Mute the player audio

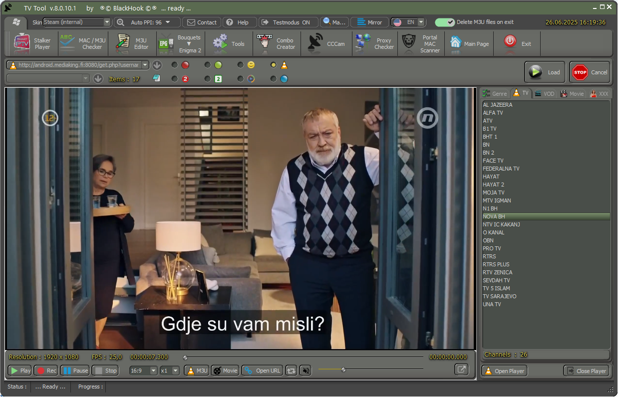pos(306,371)
